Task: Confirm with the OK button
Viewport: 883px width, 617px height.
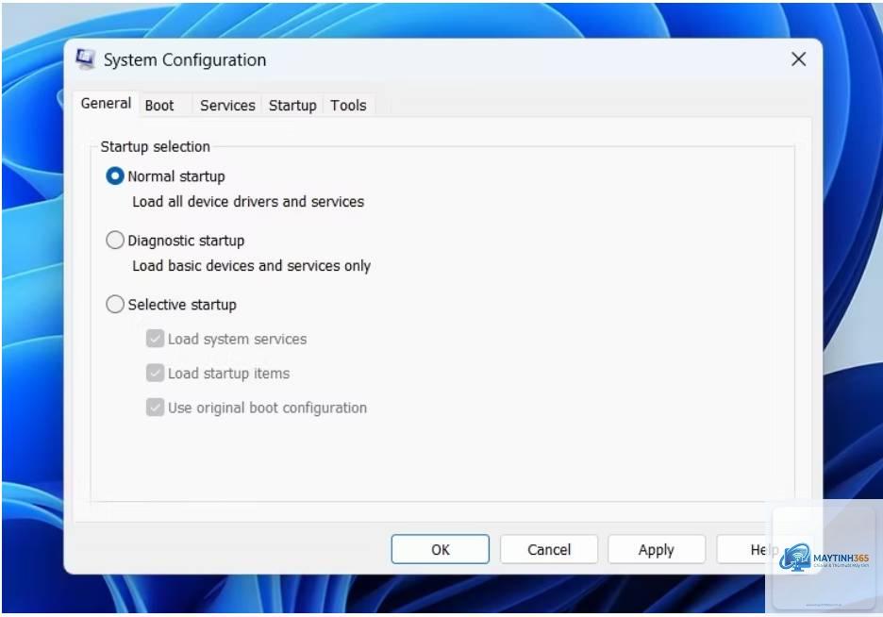Action: point(441,549)
